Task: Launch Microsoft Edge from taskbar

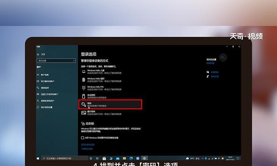Action: click(131, 159)
